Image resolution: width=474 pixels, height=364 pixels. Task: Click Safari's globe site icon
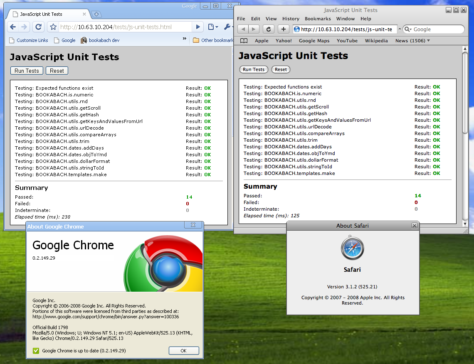[297, 29]
